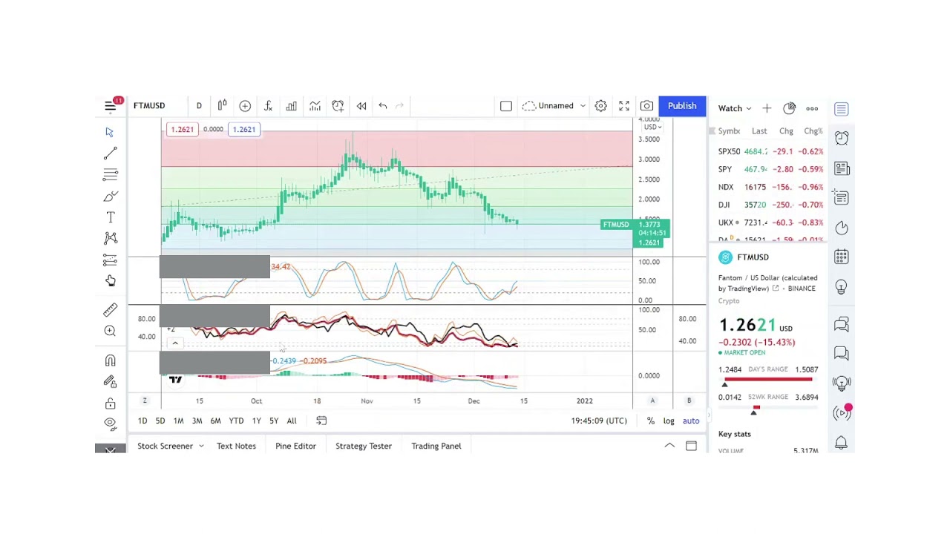Click the FTMUSD symbol search
Image resolution: width=950 pixels, height=534 pixels.
[x=149, y=106]
